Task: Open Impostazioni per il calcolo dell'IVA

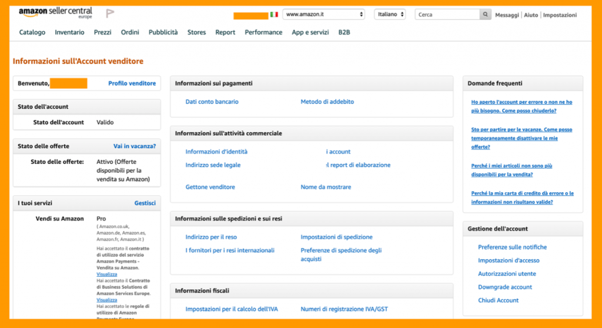Action: [x=232, y=309]
